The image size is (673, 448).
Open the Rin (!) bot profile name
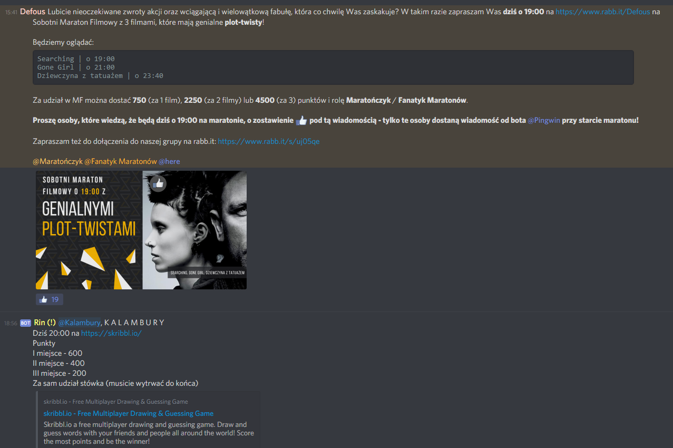click(x=45, y=323)
